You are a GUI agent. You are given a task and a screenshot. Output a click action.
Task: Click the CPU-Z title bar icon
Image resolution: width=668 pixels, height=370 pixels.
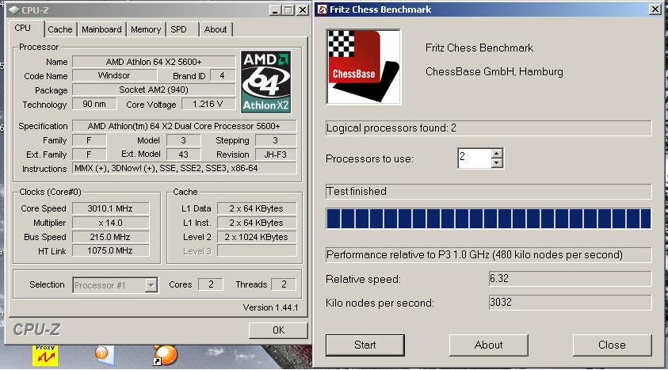click(13, 10)
